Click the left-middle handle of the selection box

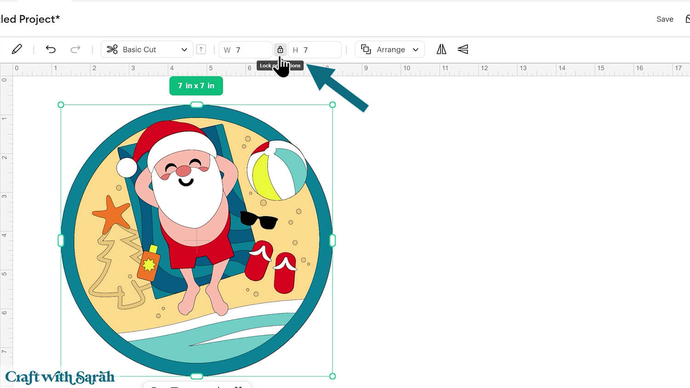[60, 240]
